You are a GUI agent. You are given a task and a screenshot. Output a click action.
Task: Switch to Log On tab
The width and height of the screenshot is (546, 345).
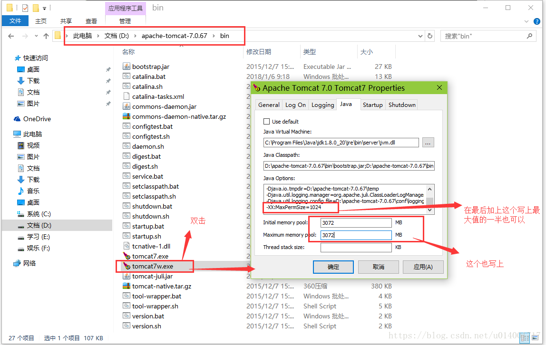click(x=295, y=105)
